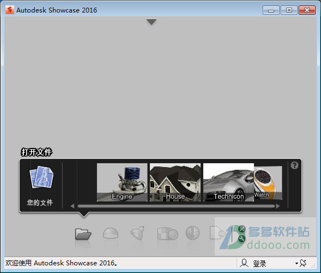Open the materials cube-and-sphere icon
This screenshot has width=321, height=273.
[x=168, y=233]
